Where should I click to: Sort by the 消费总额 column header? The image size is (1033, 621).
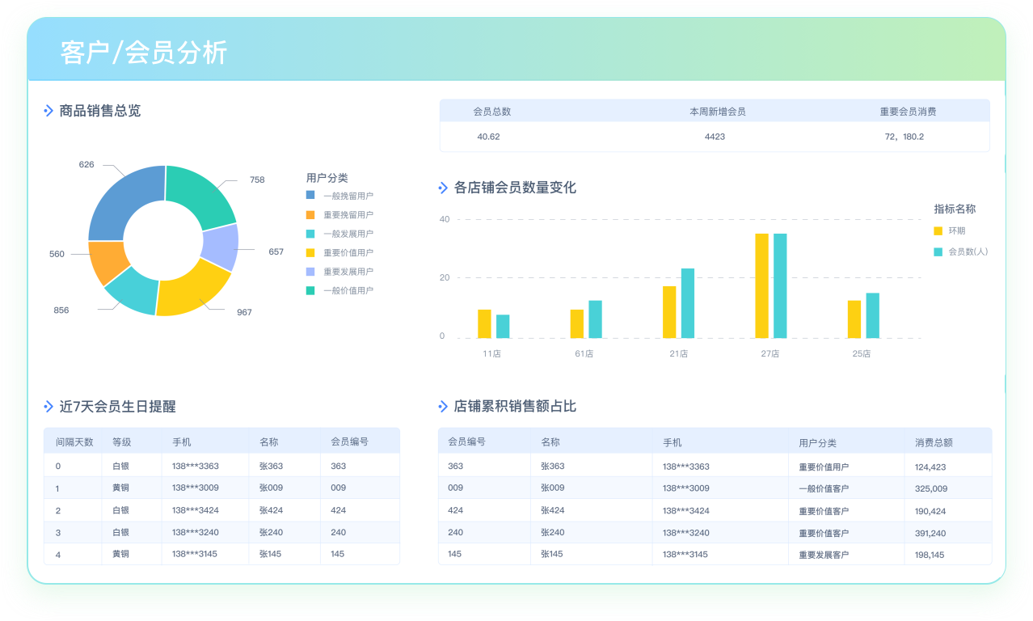[x=934, y=442]
